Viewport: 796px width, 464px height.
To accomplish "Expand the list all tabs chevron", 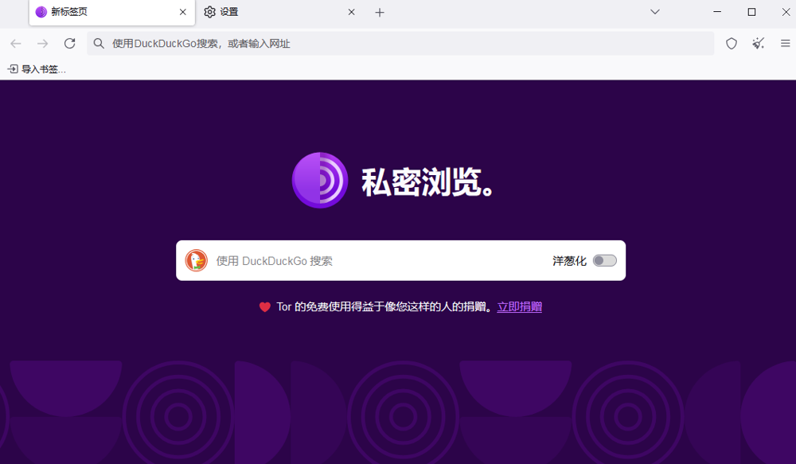I will click(655, 12).
